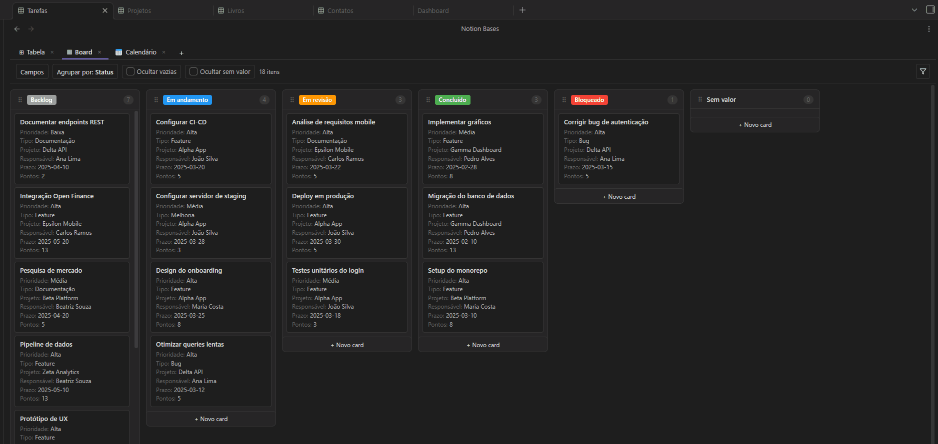Open the filter icon button
938x444 pixels.
point(923,71)
